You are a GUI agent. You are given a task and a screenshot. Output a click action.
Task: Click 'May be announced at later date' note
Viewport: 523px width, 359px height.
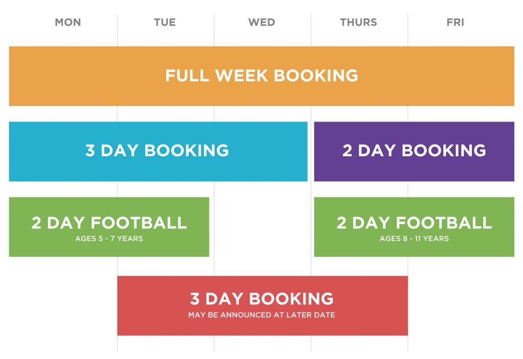pos(262,315)
